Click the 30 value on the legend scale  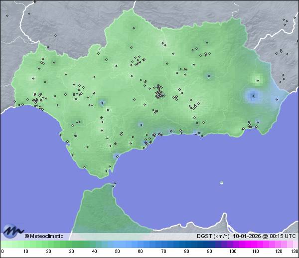(x=71, y=252)
